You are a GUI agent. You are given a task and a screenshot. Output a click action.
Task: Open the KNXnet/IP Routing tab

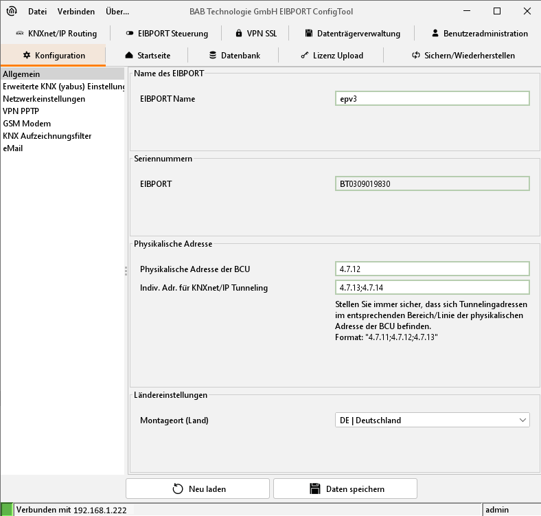(x=56, y=33)
